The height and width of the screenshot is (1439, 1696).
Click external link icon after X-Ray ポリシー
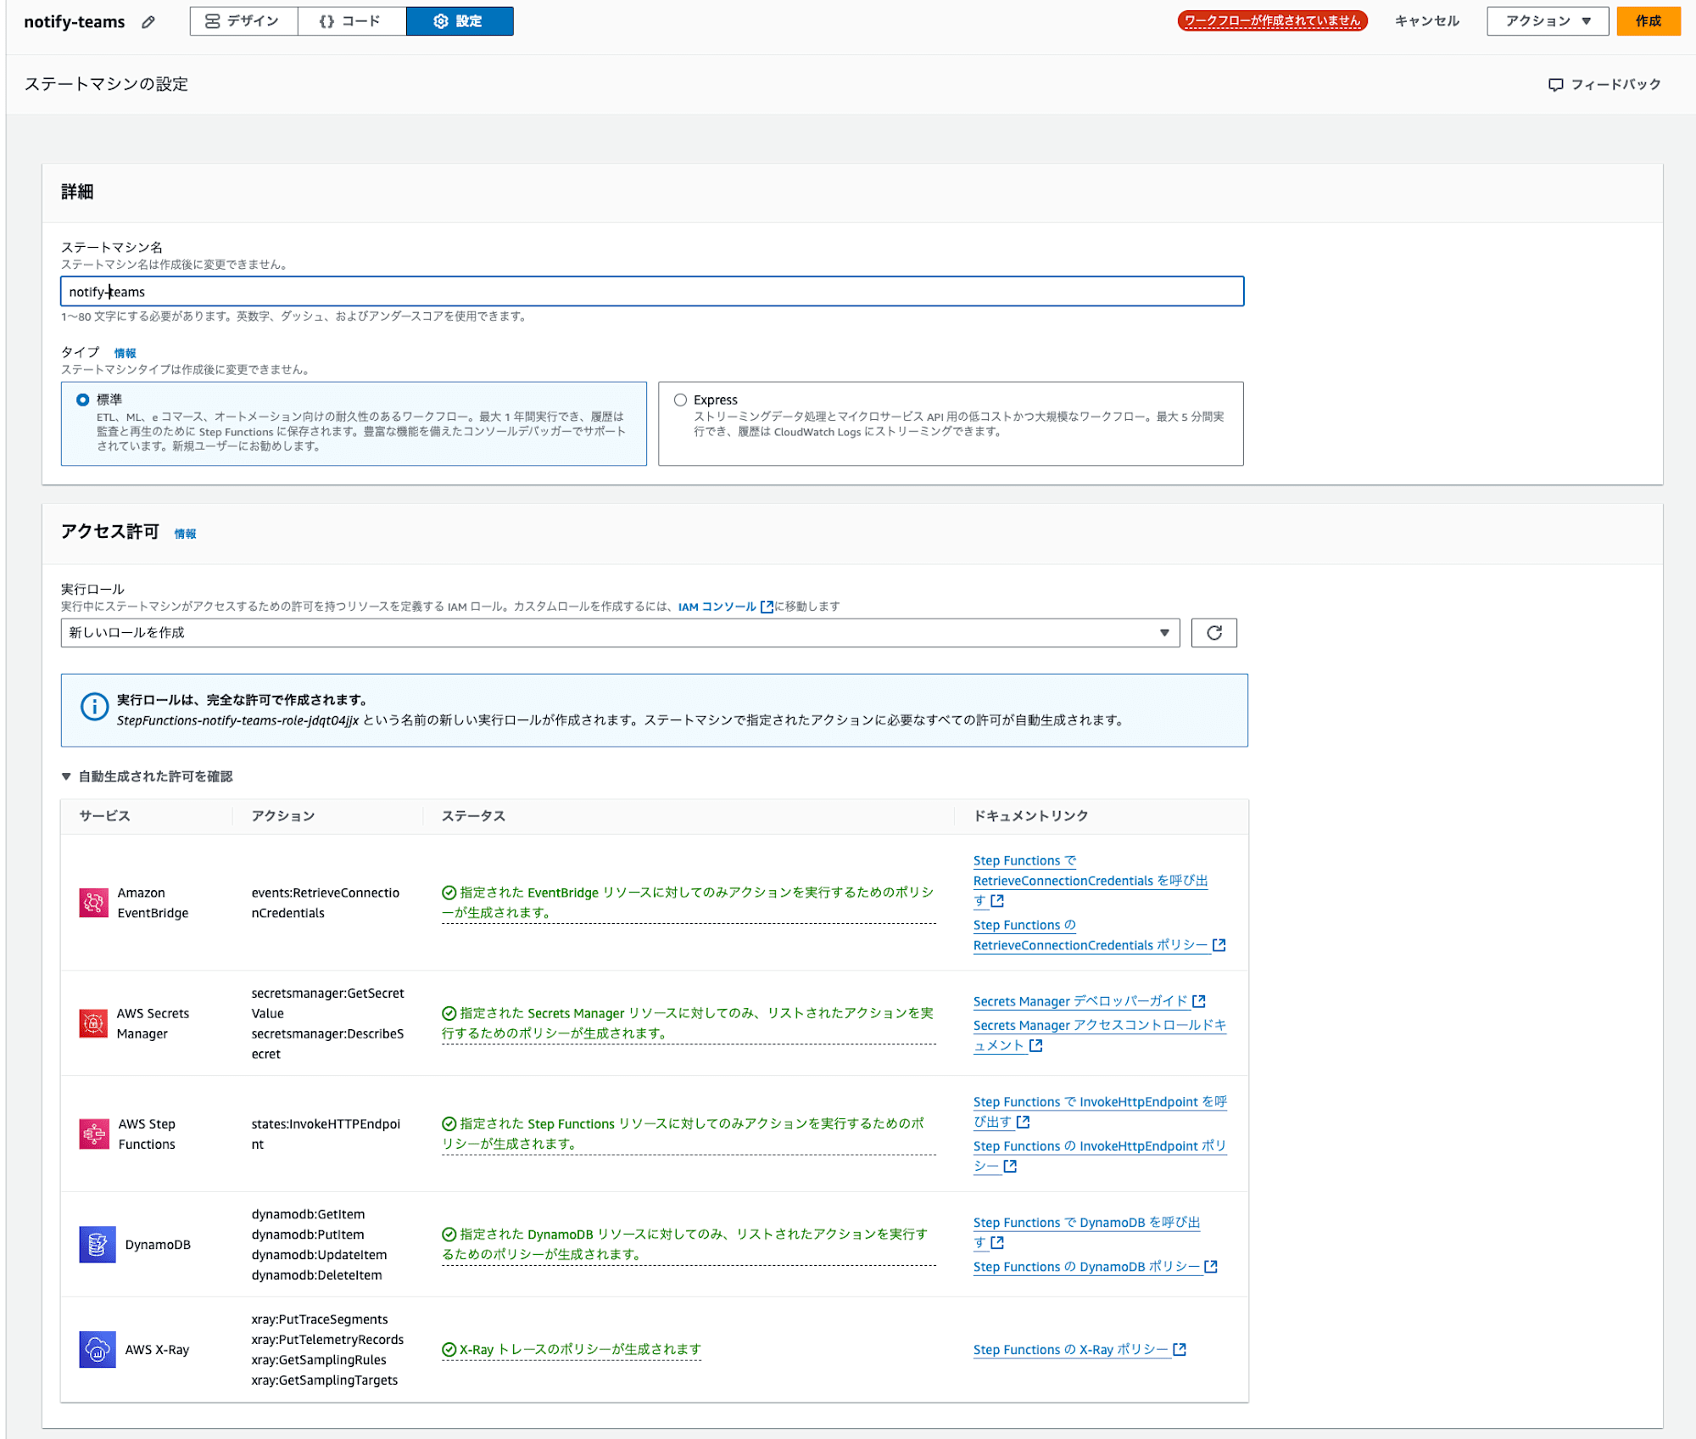pos(1180,1349)
